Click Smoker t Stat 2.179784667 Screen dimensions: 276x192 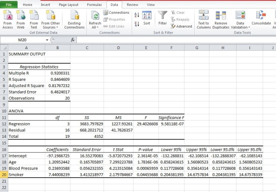(118, 175)
